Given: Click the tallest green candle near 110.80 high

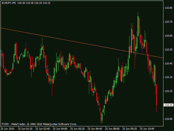Looking at the screenshot, I should click(138, 26).
